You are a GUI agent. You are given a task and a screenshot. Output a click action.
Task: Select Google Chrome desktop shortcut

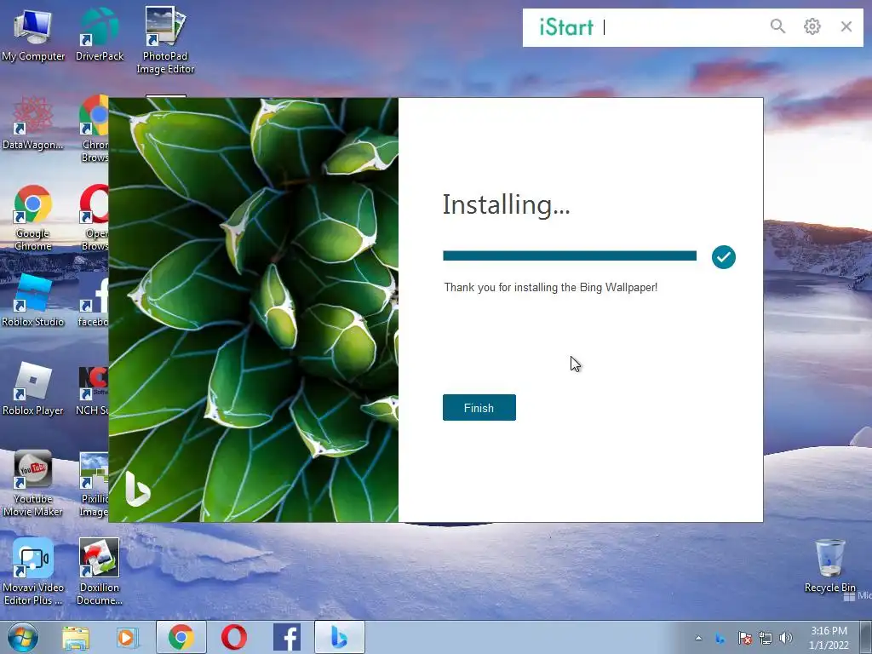click(33, 218)
